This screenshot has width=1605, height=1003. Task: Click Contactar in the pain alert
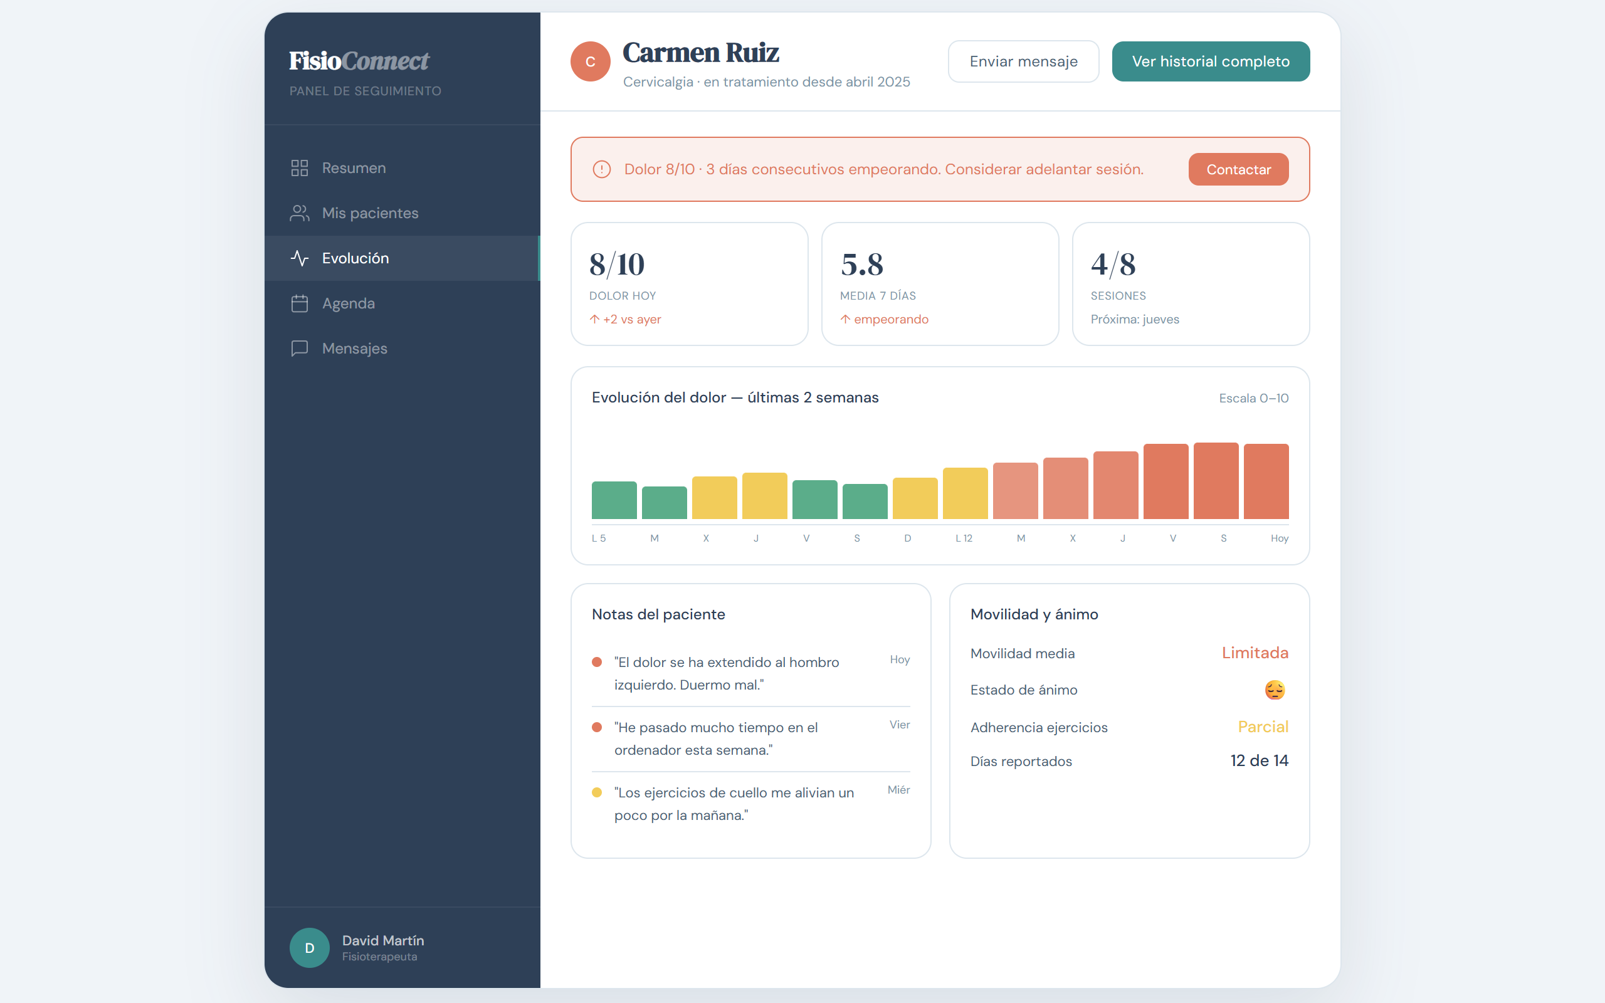click(x=1238, y=169)
